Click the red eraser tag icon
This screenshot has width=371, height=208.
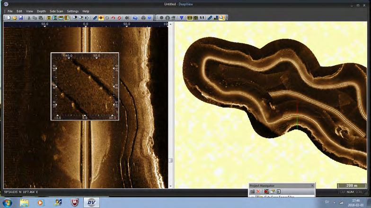(119, 18)
